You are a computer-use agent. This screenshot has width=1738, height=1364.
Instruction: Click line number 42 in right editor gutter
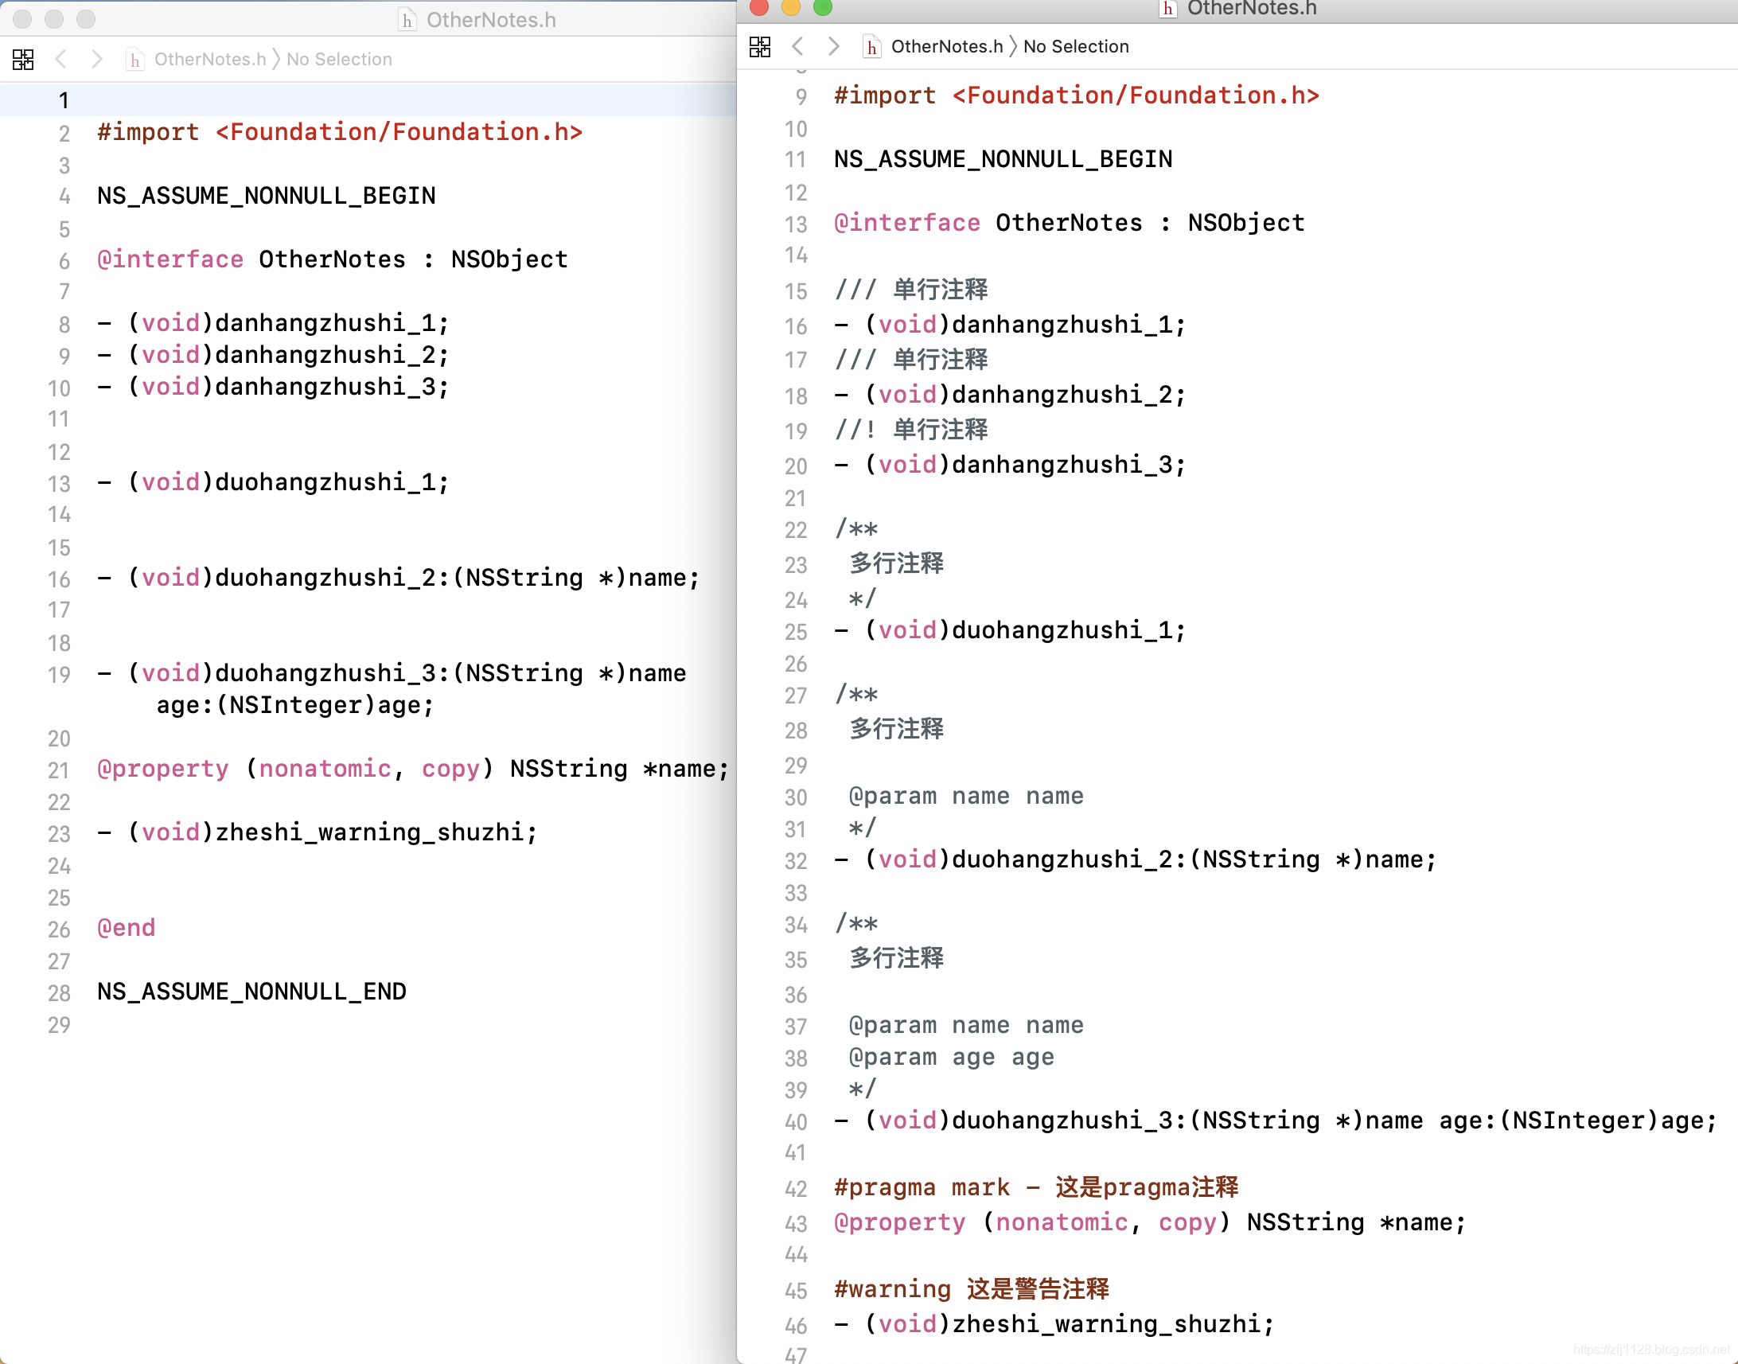(x=796, y=1188)
